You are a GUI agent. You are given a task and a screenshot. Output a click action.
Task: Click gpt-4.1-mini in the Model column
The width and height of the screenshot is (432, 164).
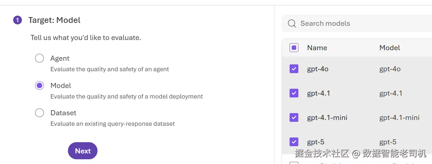(x=399, y=118)
